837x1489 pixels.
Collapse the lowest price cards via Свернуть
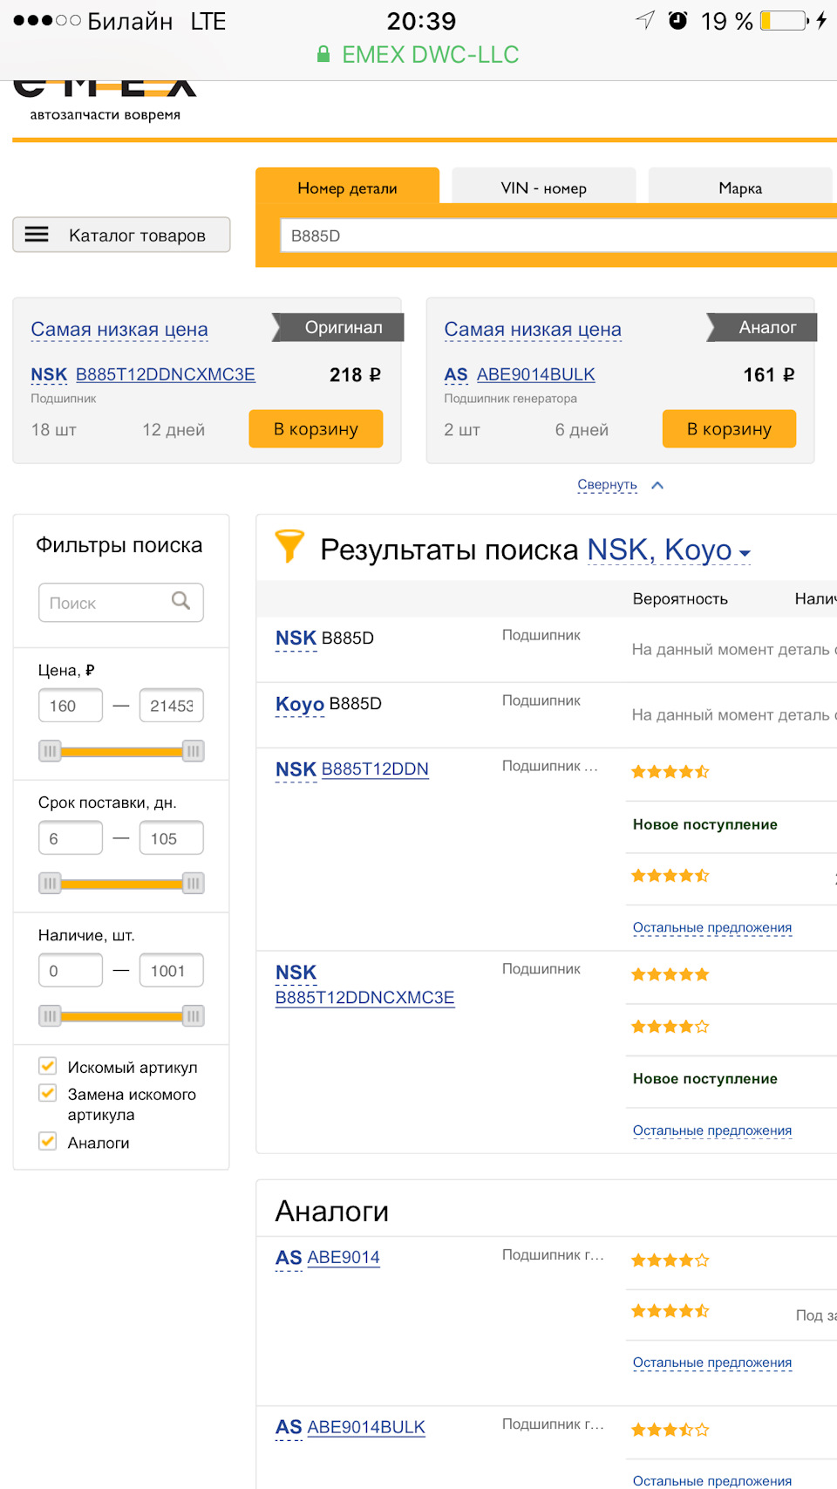coord(607,485)
